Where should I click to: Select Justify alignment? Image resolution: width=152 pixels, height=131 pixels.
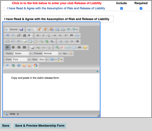24,47
